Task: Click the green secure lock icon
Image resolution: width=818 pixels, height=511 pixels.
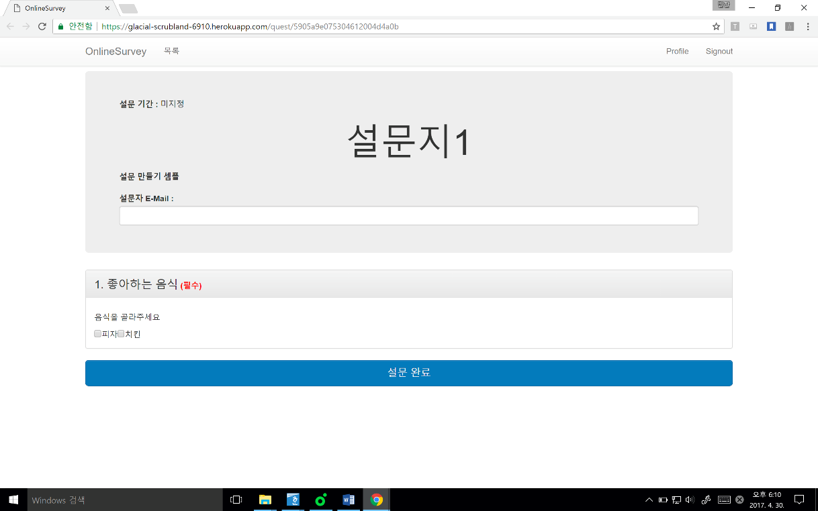Action: [60, 27]
